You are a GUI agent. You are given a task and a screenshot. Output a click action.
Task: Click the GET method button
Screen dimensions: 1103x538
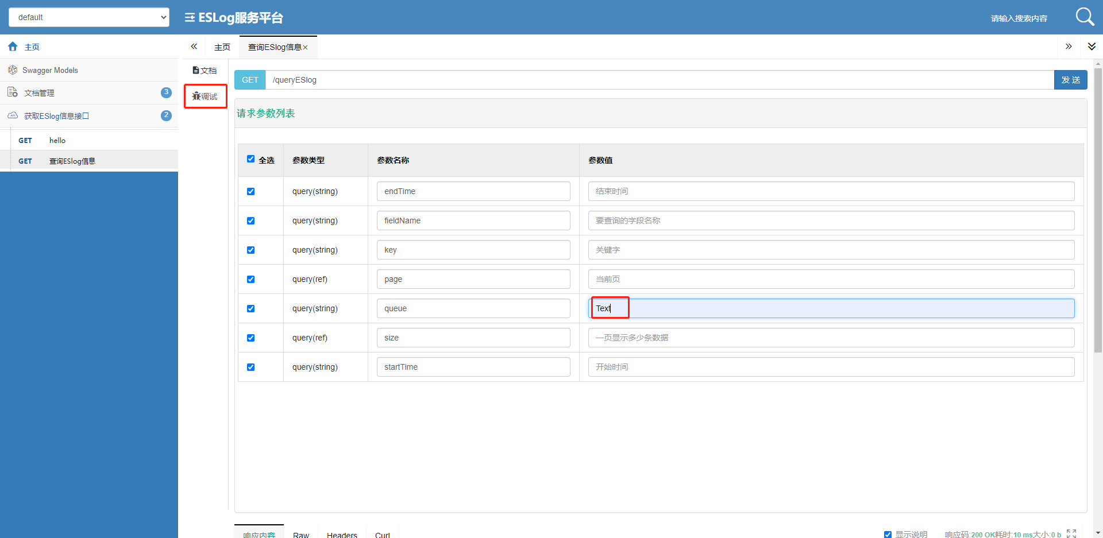pos(250,80)
